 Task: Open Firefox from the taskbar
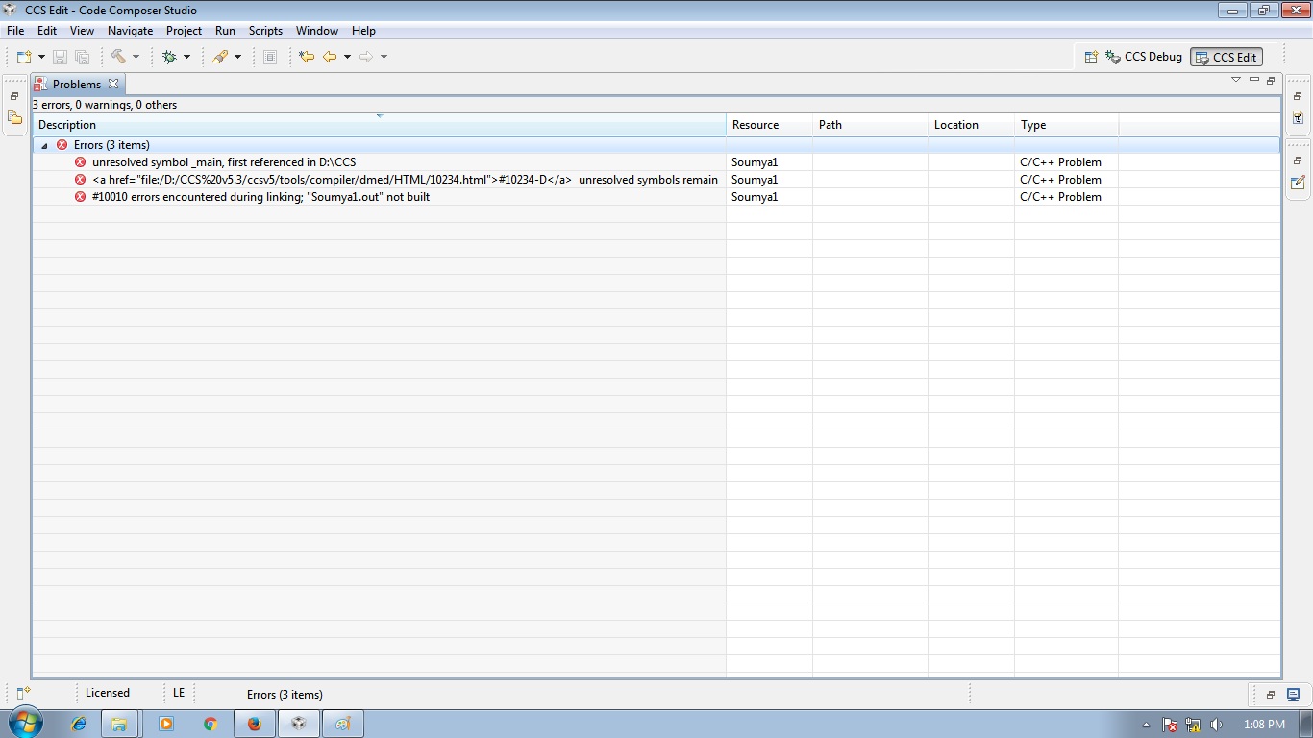(x=255, y=724)
